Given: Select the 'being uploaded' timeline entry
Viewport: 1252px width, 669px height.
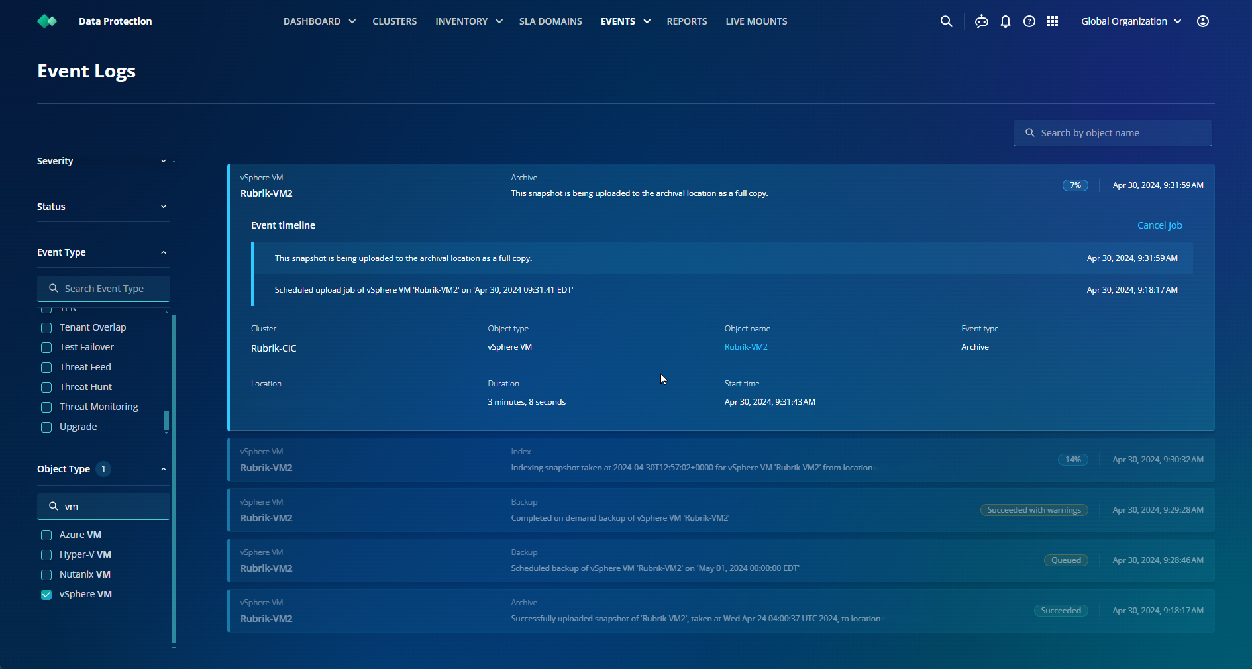Looking at the screenshot, I should coord(722,258).
